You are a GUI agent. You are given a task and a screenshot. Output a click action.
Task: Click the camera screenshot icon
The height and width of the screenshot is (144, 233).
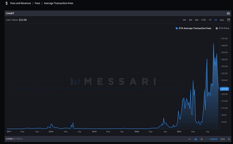[228, 13]
